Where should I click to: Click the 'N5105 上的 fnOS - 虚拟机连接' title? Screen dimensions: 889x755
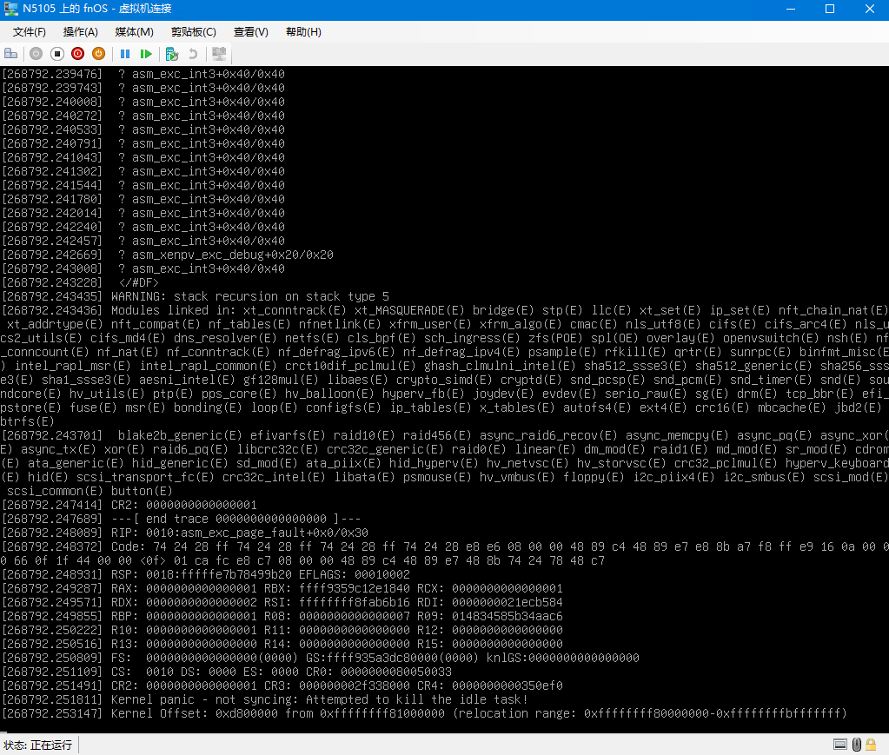[x=97, y=9]
